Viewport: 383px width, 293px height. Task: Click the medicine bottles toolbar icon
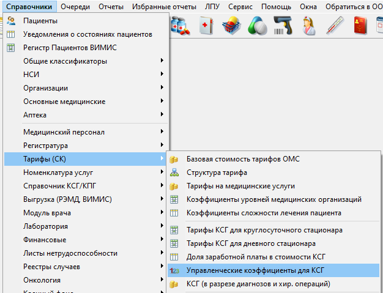click(180, 26)
